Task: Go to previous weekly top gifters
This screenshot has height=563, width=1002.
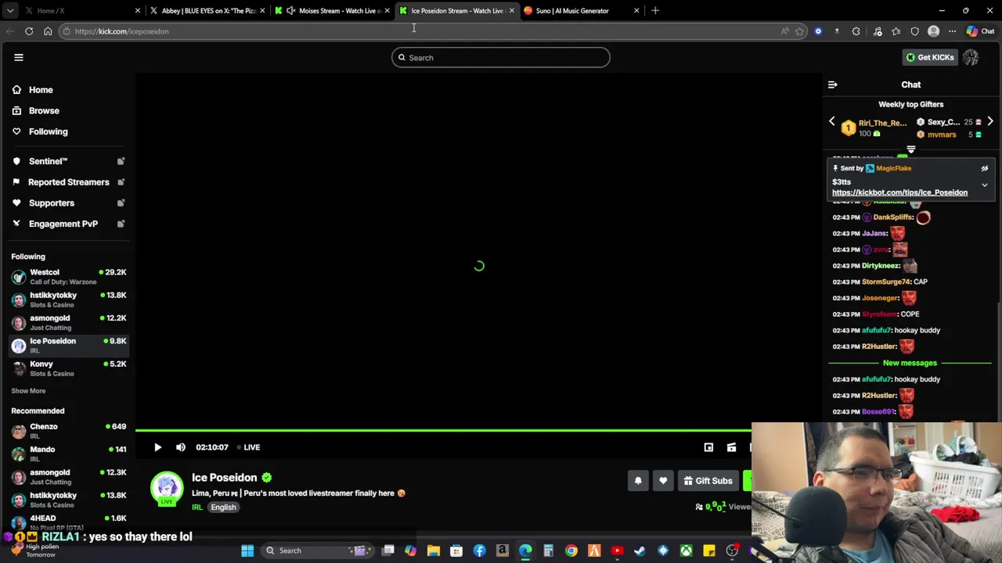Action: click(832, 122)
